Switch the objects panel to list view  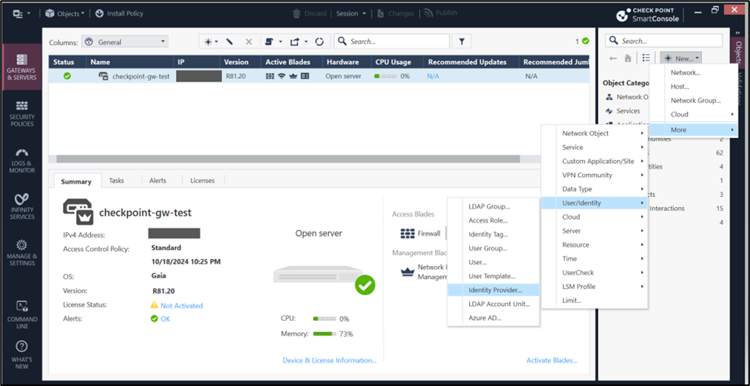coord(646,58)
